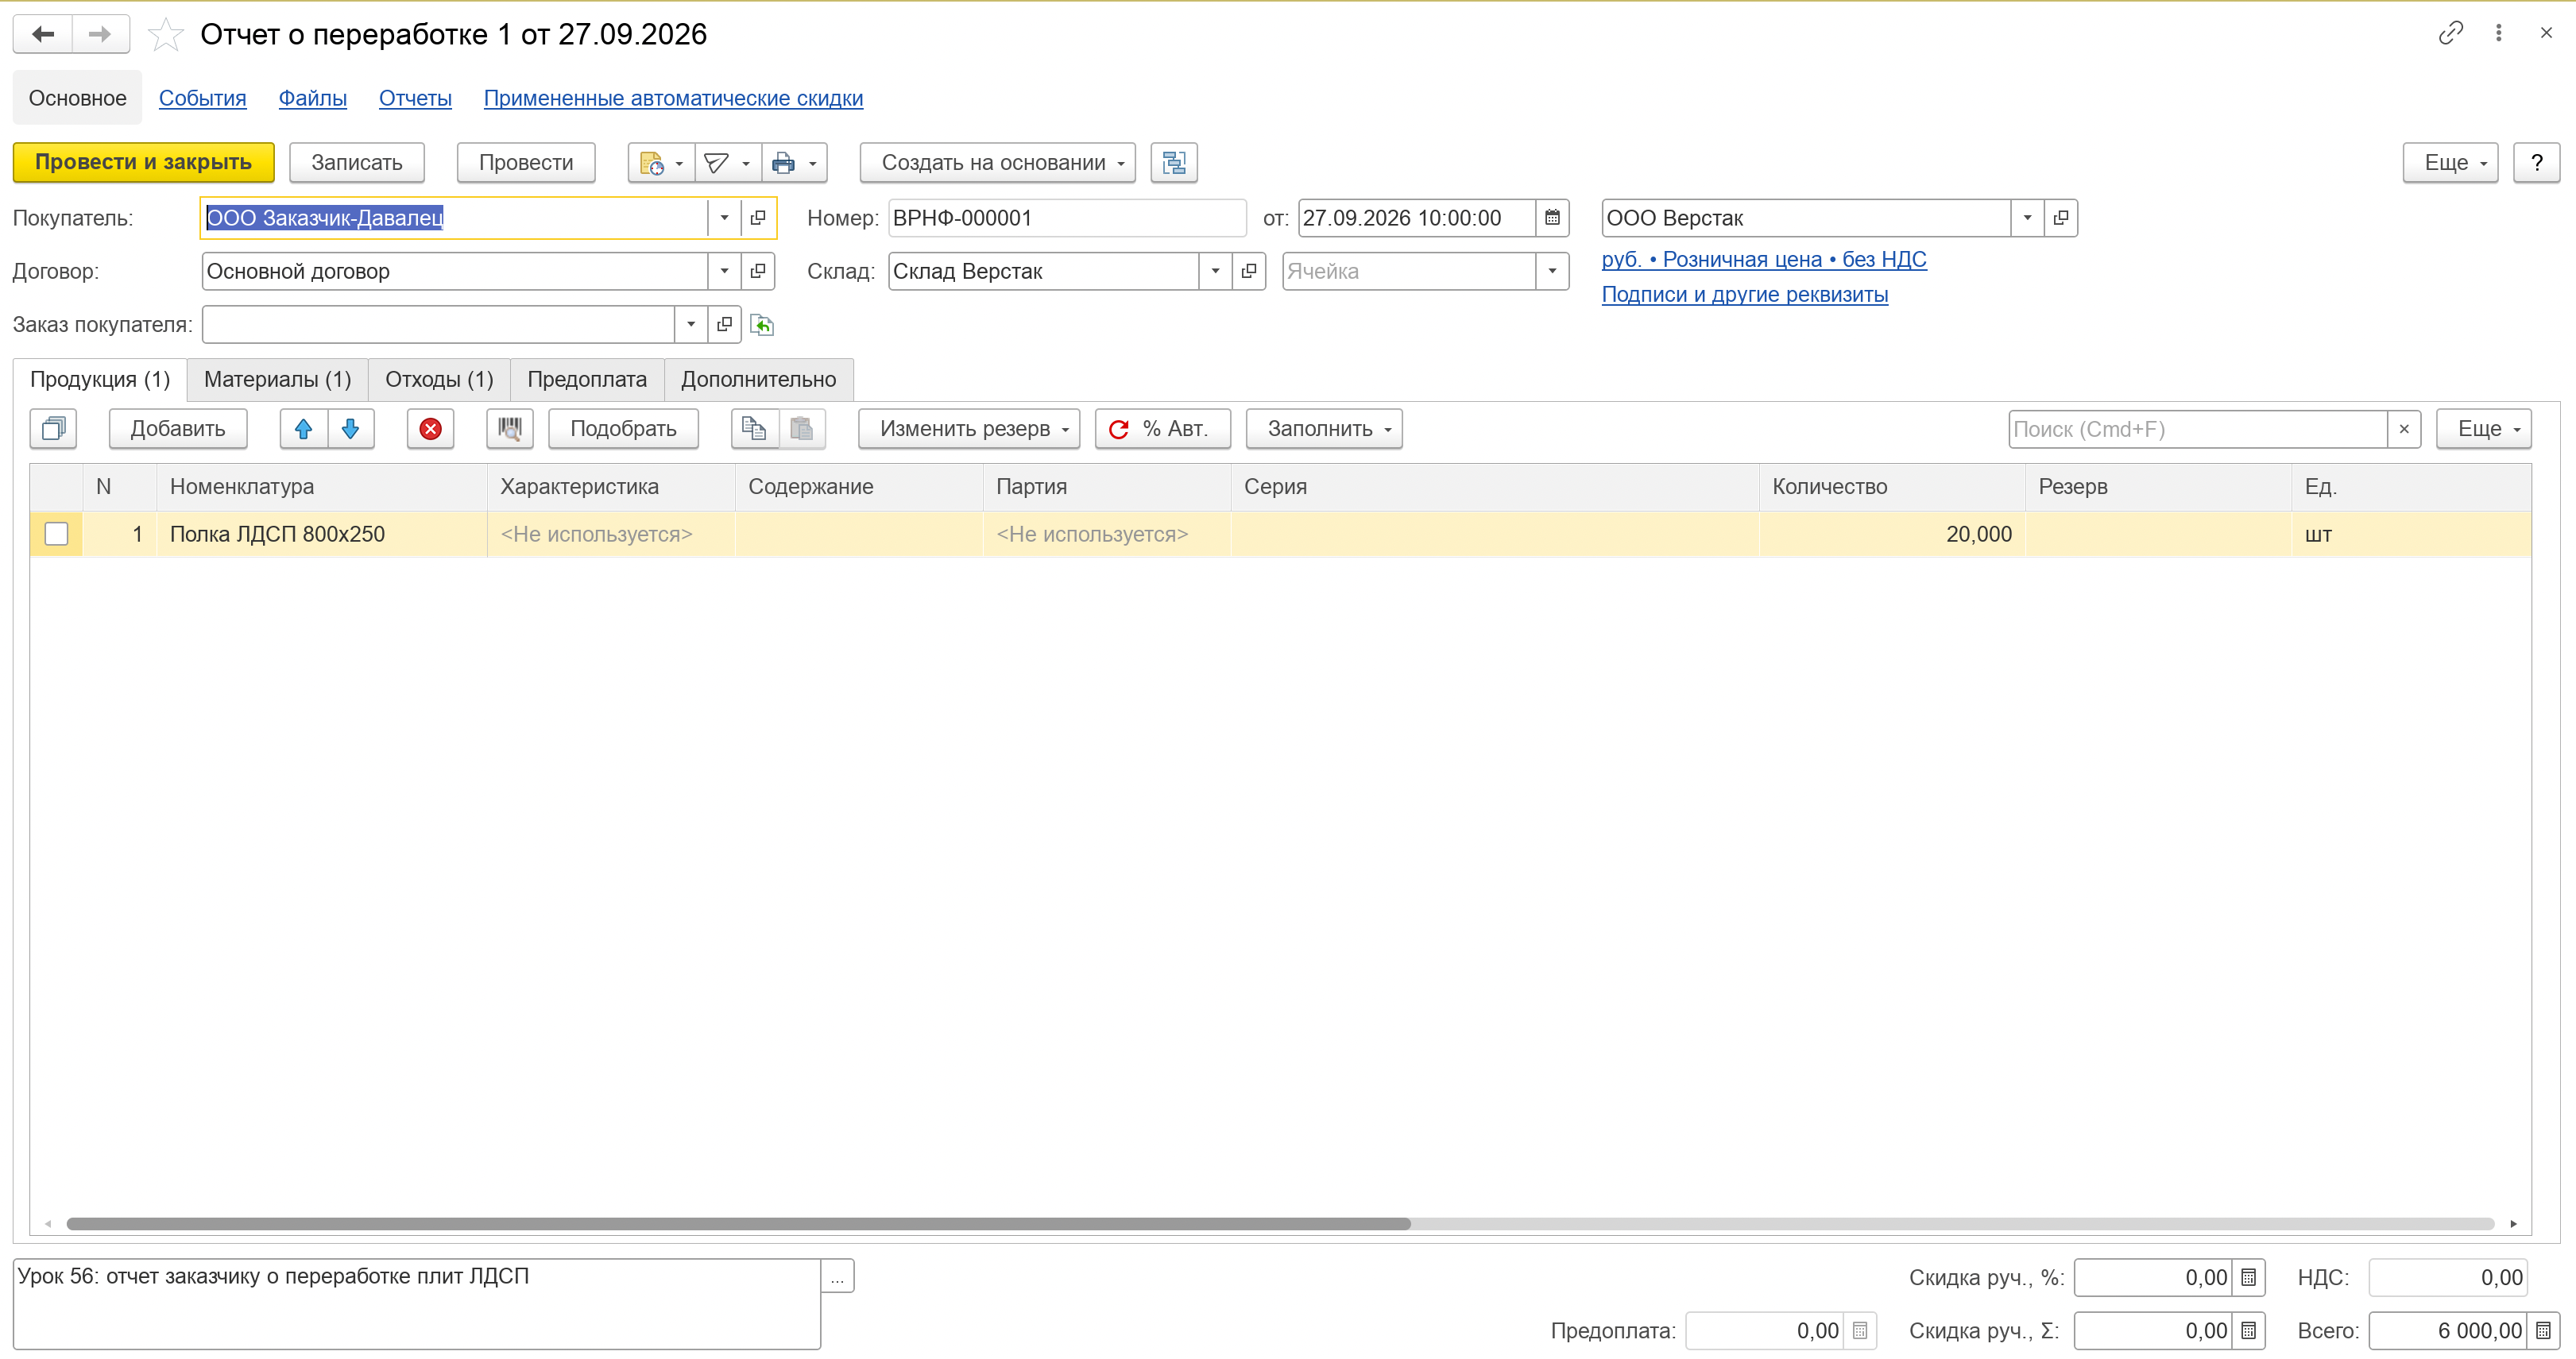Copy rows with the duplicate rows icon
The width and height of the screenshot is (2576, 1359).
(x=53, y=429)
